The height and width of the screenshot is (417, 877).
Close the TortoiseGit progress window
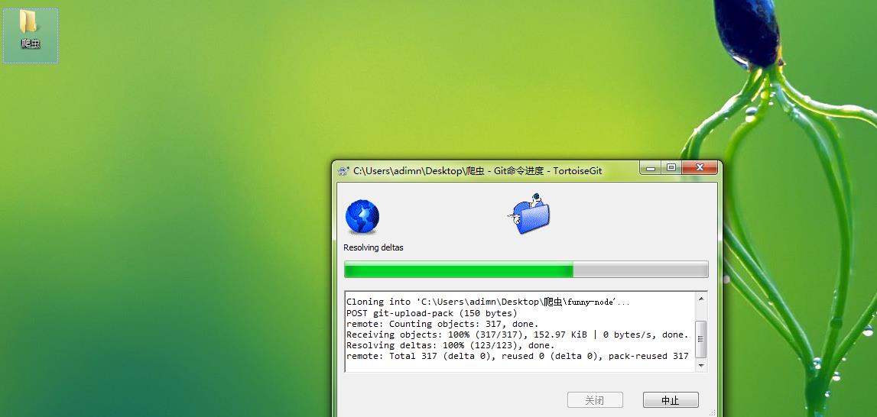(699, 168)
